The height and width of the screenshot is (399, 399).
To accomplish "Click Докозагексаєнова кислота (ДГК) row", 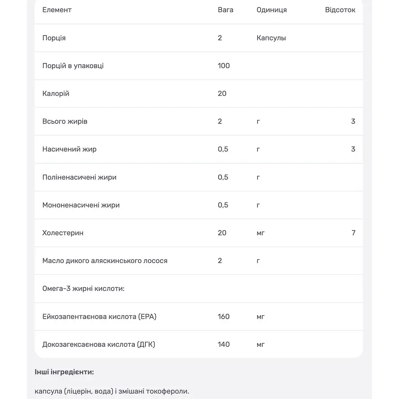I will 198,344.
